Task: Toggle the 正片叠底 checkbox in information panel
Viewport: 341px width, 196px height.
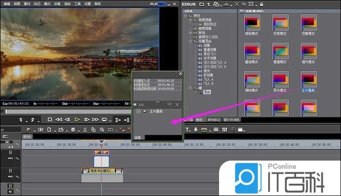Action: click(138, 112)
